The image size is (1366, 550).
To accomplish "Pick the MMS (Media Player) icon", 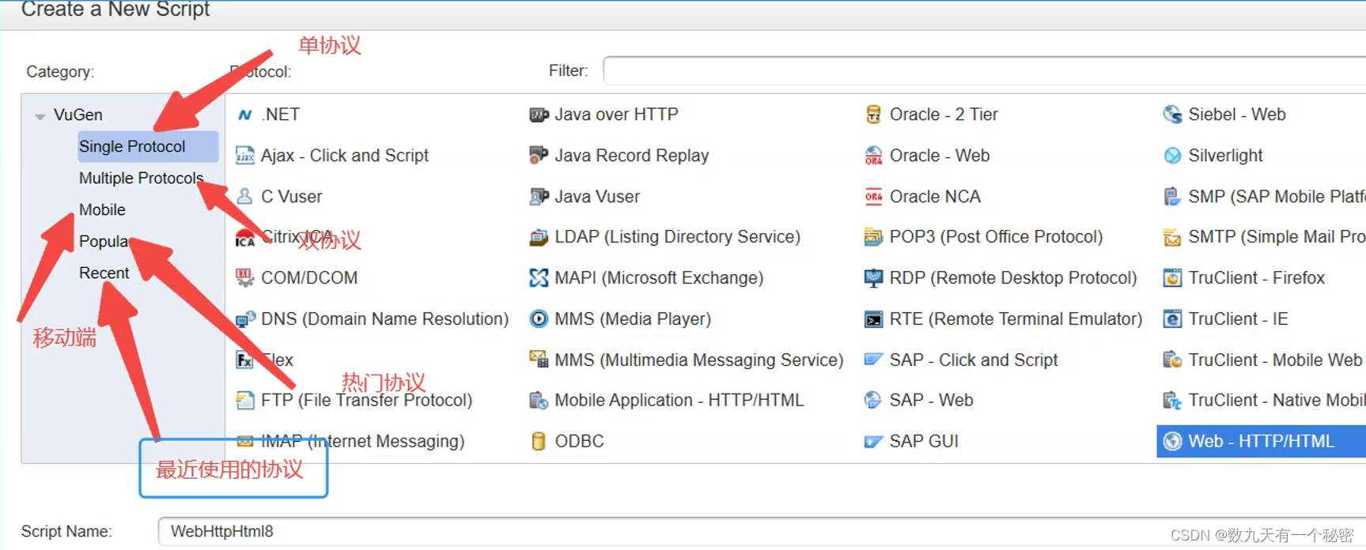I will [539, 319].
